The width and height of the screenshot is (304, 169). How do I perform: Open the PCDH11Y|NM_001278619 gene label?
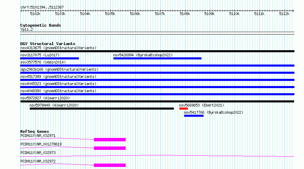[x=41, y=144]
